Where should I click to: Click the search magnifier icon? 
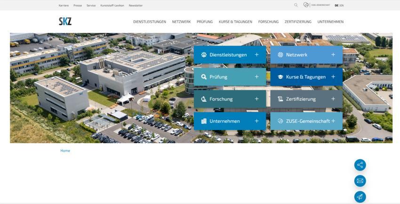296,5
